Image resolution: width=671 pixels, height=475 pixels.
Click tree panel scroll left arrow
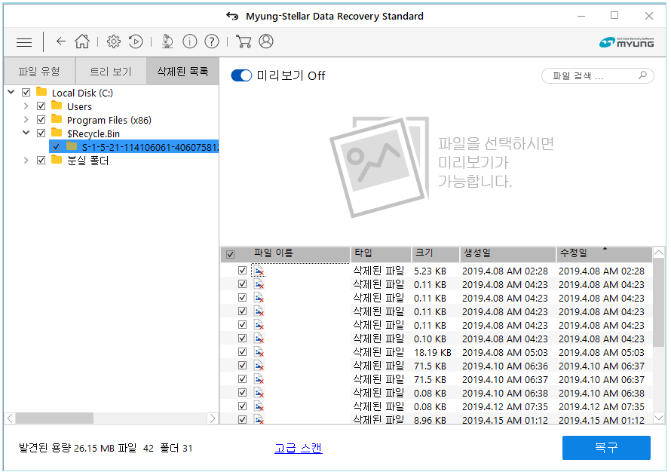tap(10, 418)
